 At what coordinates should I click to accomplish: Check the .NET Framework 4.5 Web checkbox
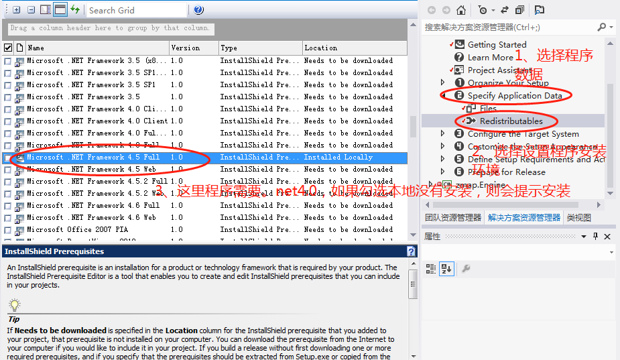tap(7, 170)
